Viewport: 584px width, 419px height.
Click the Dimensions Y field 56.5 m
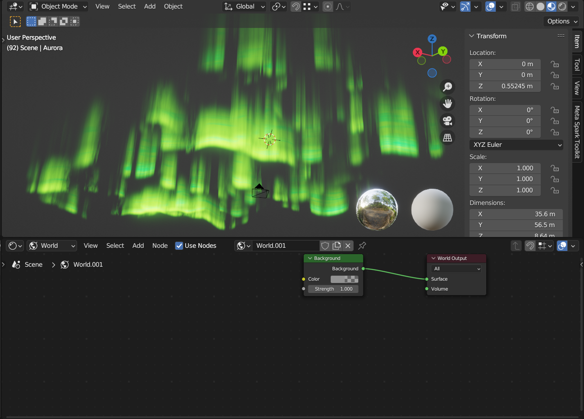tap(516, 225)
